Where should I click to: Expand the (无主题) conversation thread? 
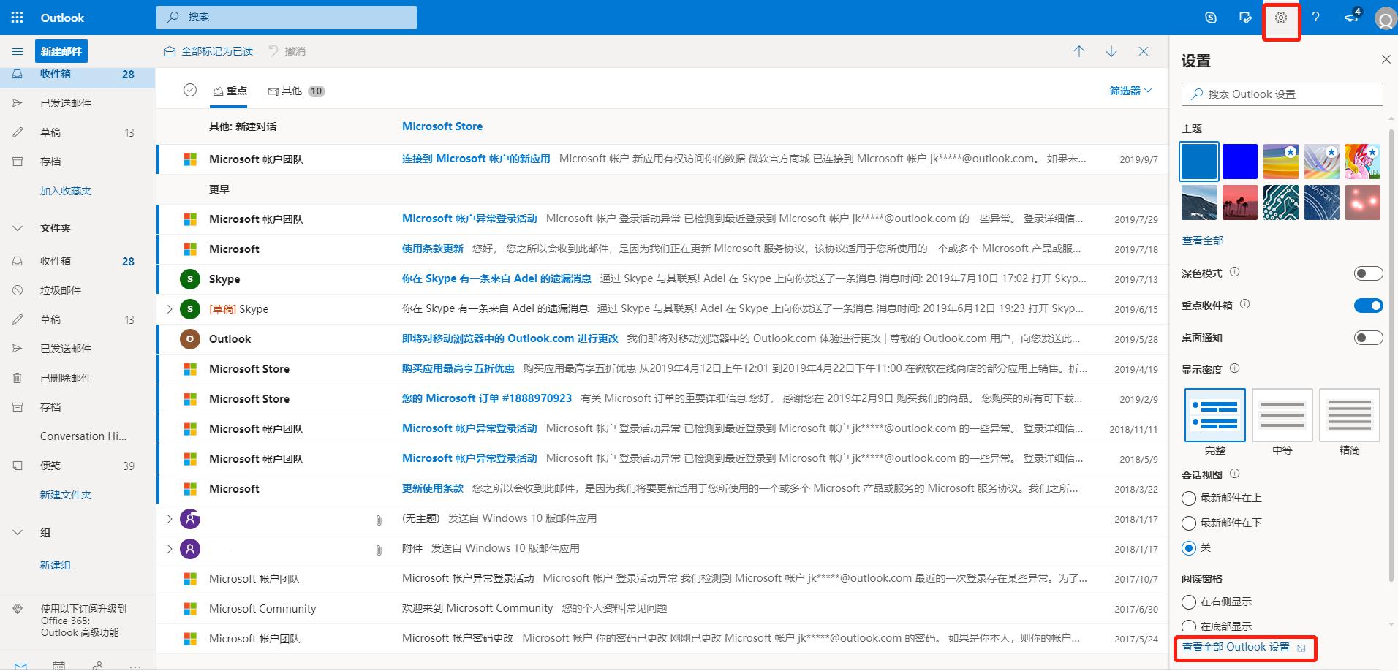click(170, 519)
